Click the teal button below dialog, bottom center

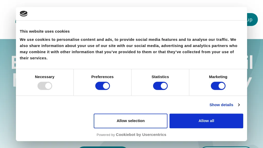103,147
